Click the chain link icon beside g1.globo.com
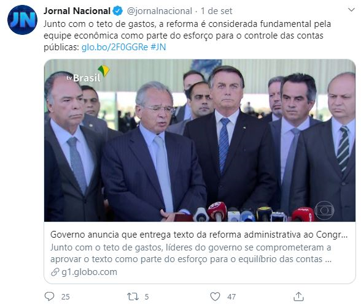Image resolution: width=361 pixels, height=305 pixels. click(x=55, y=272)
